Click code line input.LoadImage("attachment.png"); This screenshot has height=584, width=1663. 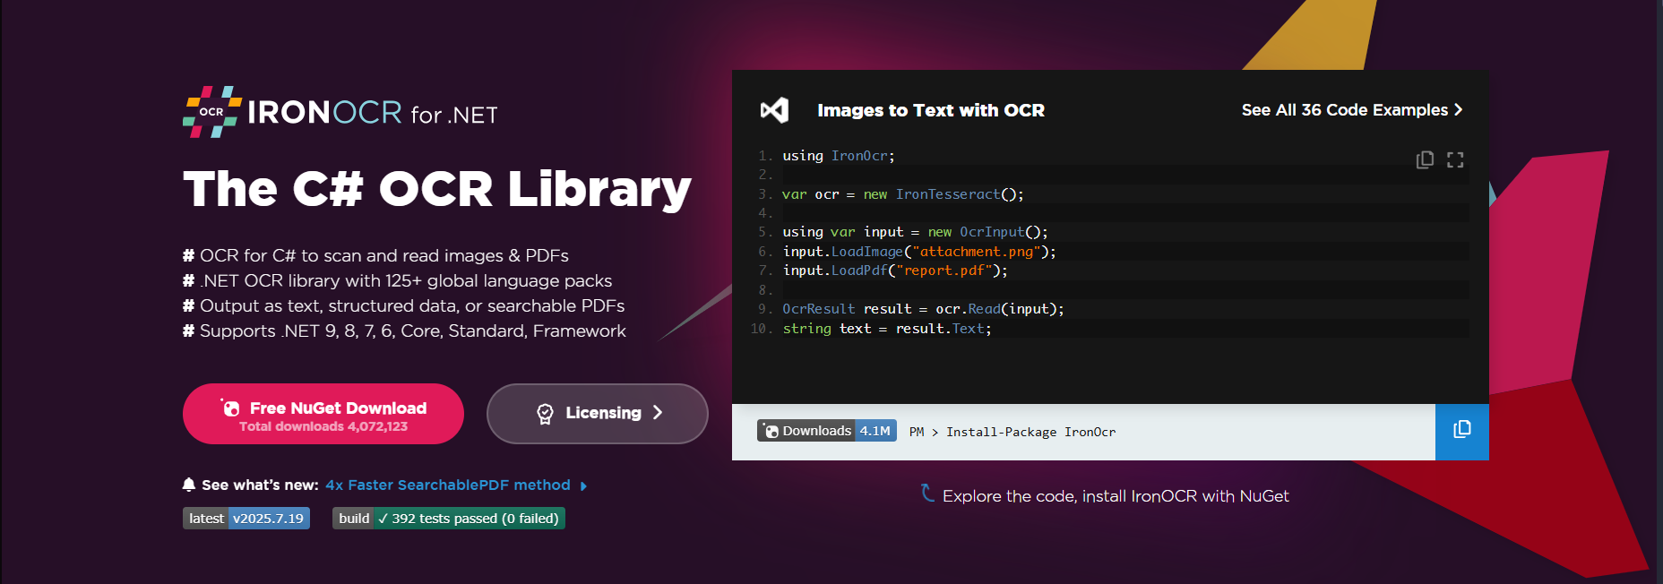tap(919, 252)
